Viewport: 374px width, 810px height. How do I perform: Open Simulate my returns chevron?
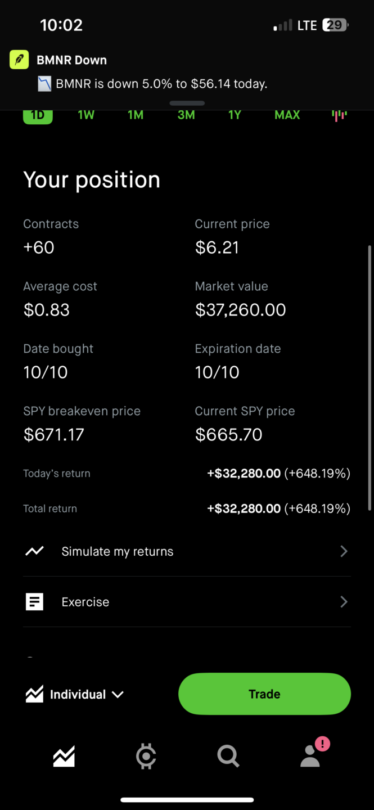point(344,551)
